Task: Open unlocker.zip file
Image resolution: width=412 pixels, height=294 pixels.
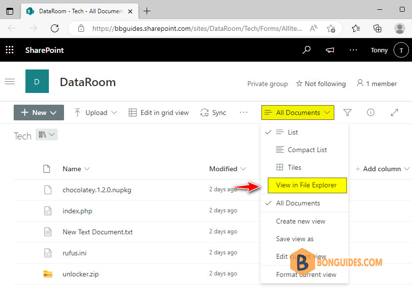Action: pyautogui.click(x=81, y=274)
